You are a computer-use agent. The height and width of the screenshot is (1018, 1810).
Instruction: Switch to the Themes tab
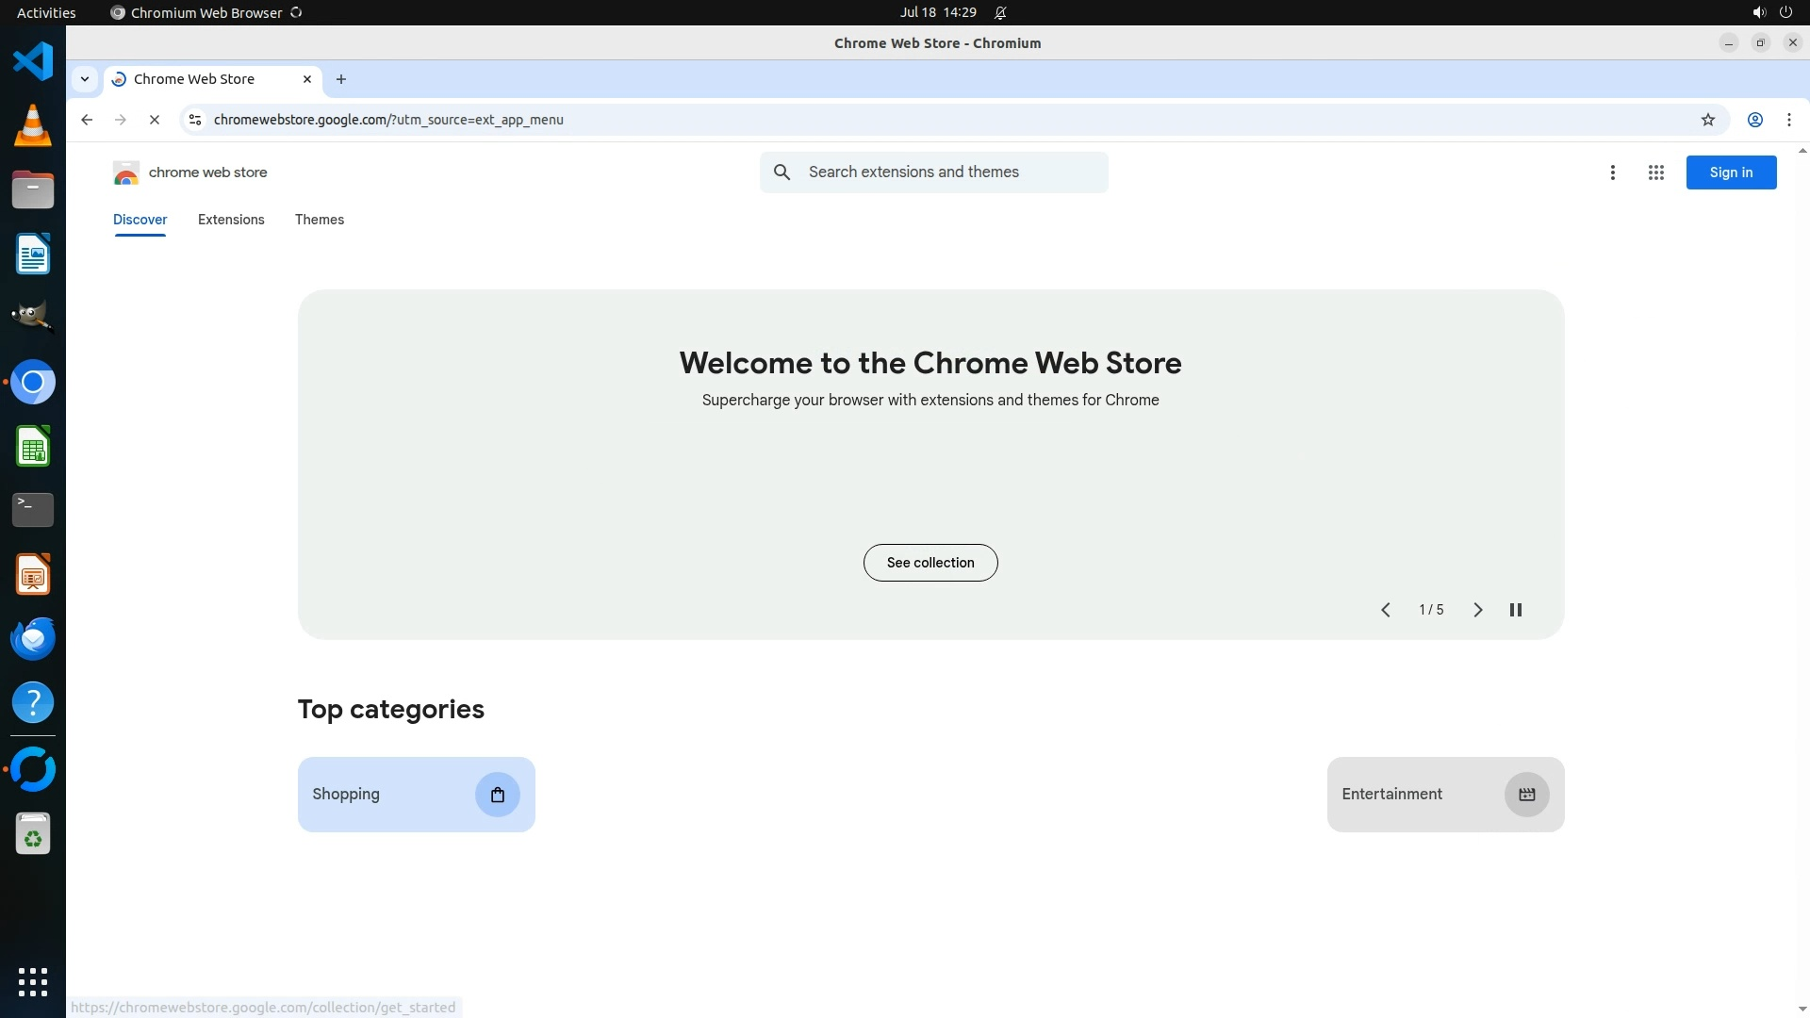320,220
